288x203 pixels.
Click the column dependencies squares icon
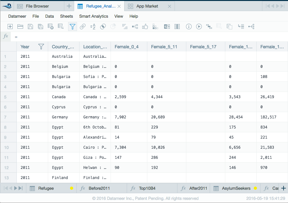tap(155, 27)
